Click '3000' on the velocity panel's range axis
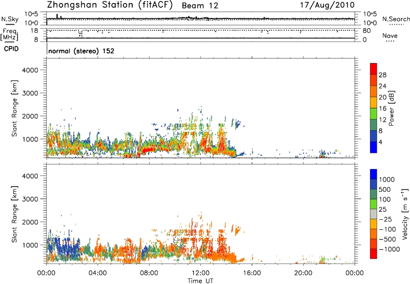 (x=30, y=199)
